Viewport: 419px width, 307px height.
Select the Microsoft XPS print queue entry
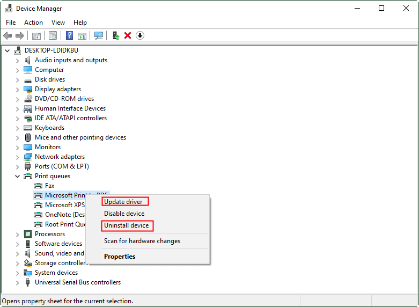pyautogui.click(x=65, y=205)
